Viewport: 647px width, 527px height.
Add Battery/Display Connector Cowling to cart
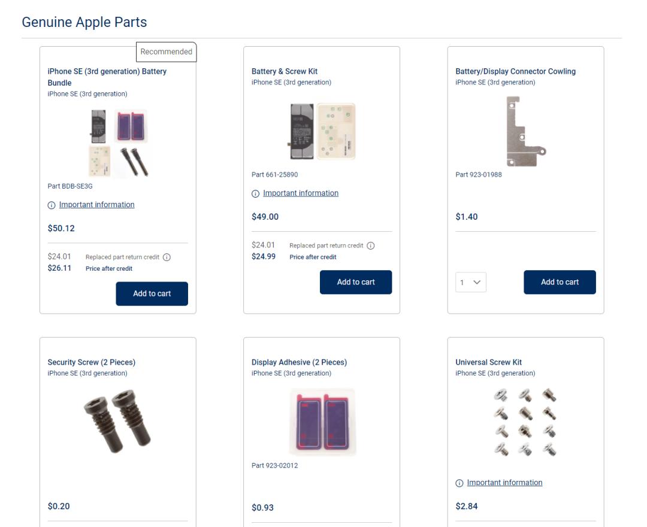560,282
